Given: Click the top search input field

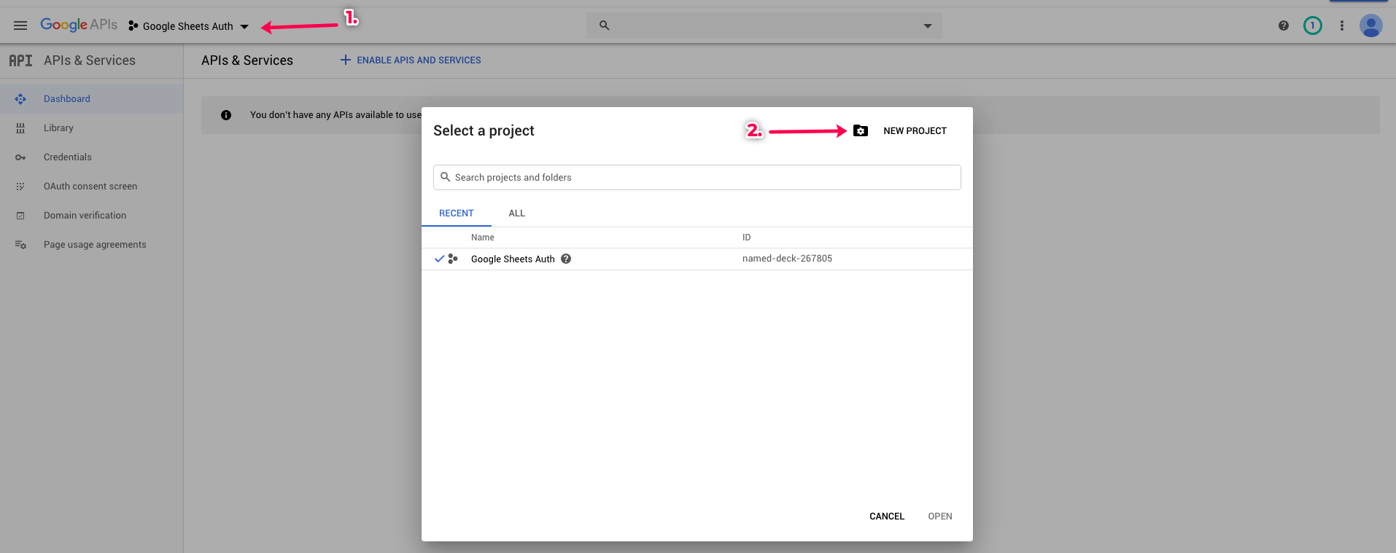Looking at the screenshot, I should (764, 26).
